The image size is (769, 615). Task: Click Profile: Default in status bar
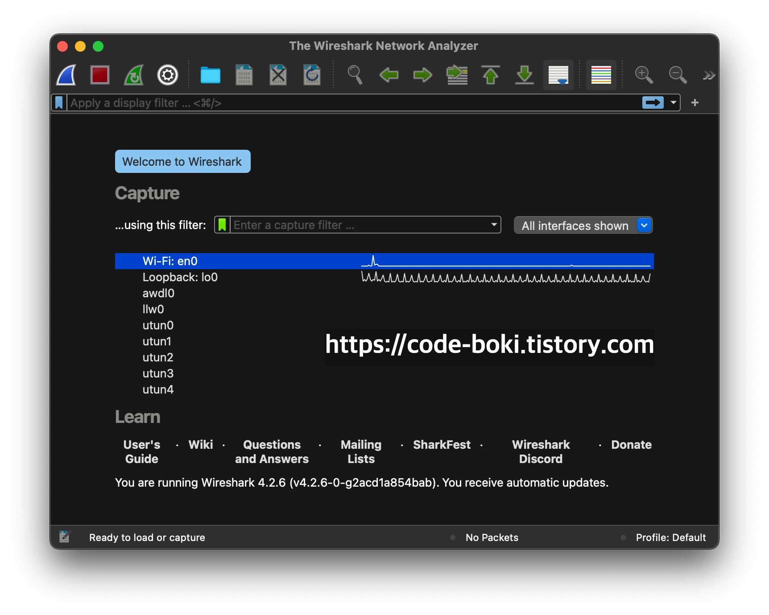coord(671,537)
